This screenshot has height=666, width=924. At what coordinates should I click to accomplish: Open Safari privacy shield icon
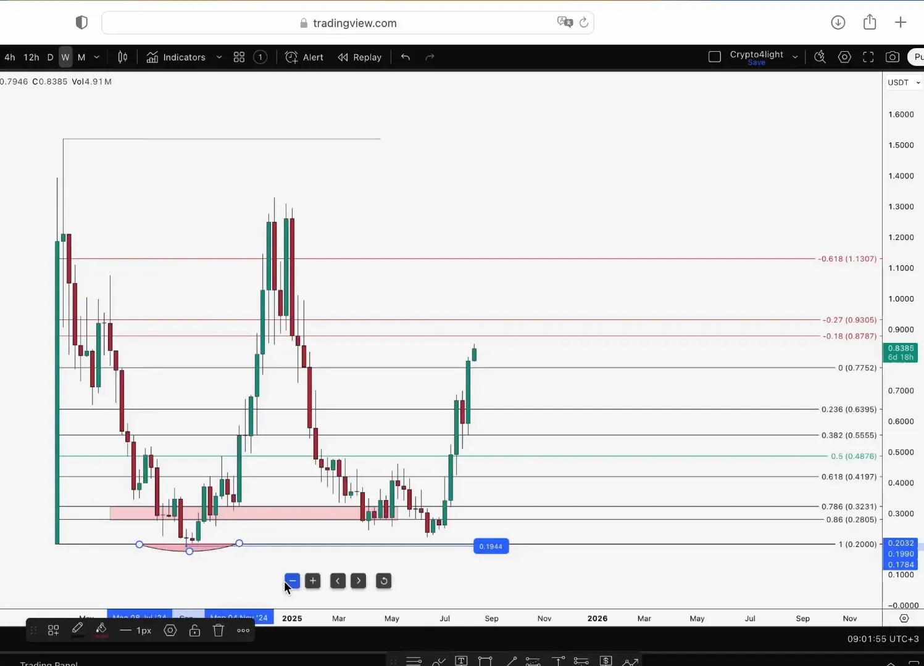[x=81, y=23]
